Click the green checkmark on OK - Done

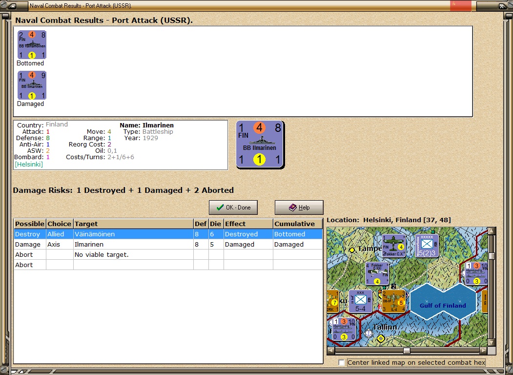[220, 208]
